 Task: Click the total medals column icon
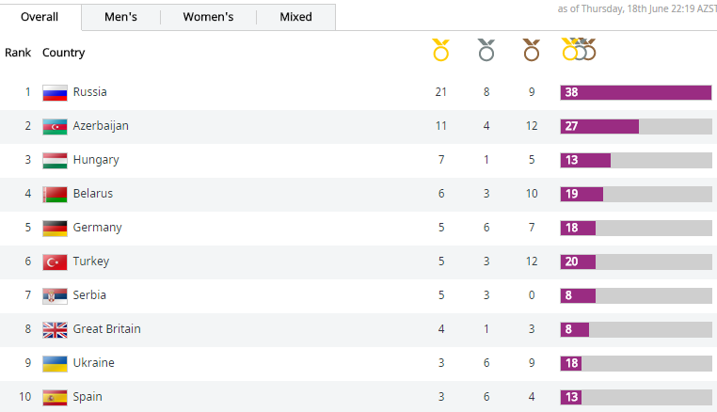579,50
